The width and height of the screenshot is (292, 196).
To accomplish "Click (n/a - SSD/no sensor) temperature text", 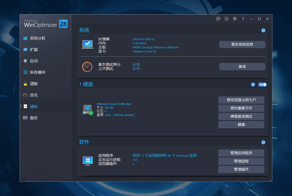I will pos(120,115).
